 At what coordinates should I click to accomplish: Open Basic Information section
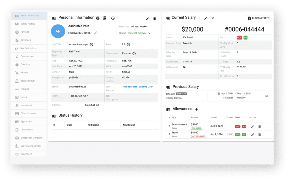(29, 16)
